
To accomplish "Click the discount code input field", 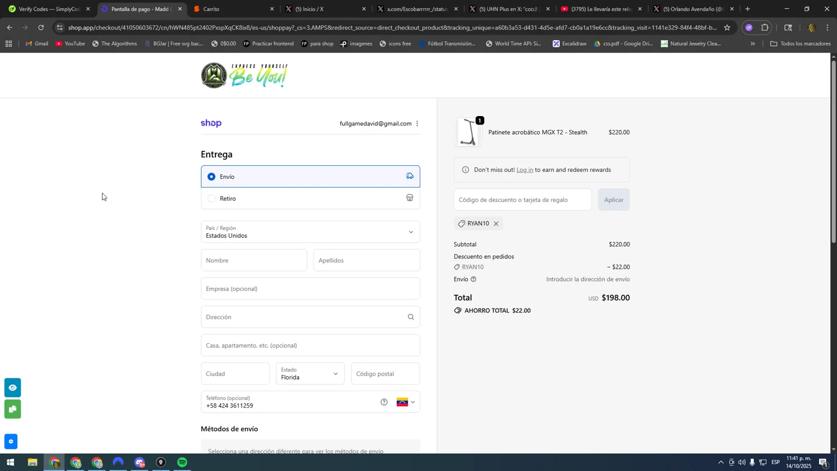I will (x=523, y=200).
